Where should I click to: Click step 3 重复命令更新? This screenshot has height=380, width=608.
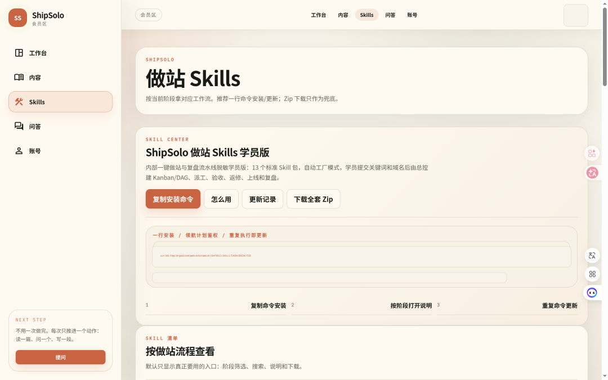coord(507,306)
